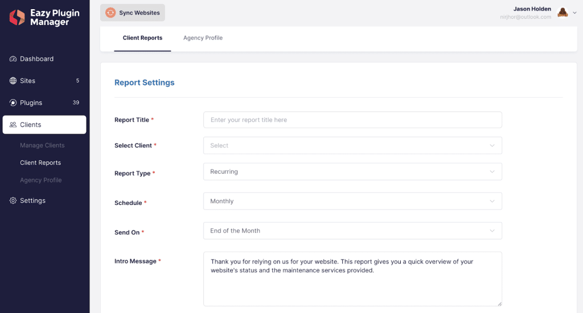The image size is (583, 313).
Task: Click inside the Intro Message textarea
Action: [352, 279]
